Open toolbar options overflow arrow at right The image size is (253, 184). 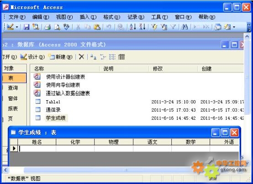(x=249, y=27)
